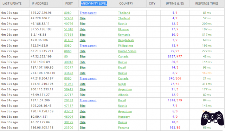Select response time 21ms
The height and width of the screenshot is (131, 225).
[x=207, y=78]
